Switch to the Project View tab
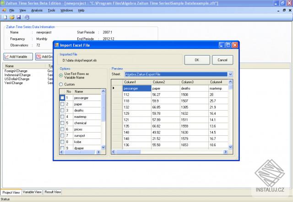The image size is (293, 202). coord(11,192)
